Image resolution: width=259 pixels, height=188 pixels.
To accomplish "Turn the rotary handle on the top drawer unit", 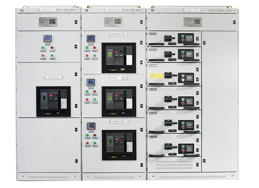I will 169,38.
